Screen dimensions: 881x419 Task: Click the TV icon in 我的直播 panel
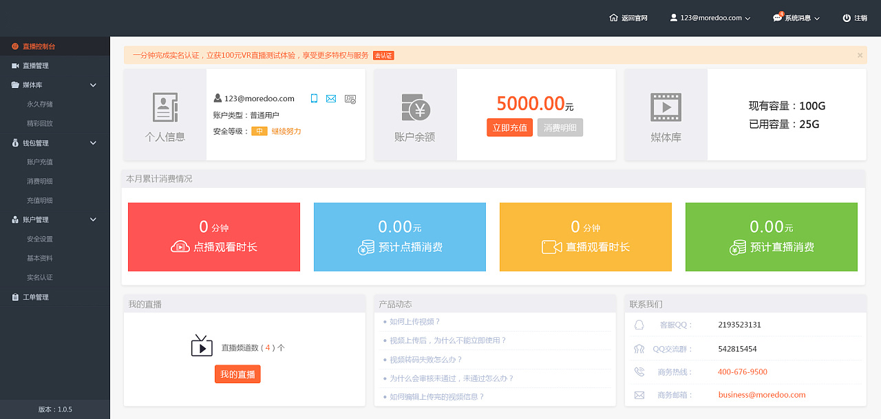pos(202,346)
